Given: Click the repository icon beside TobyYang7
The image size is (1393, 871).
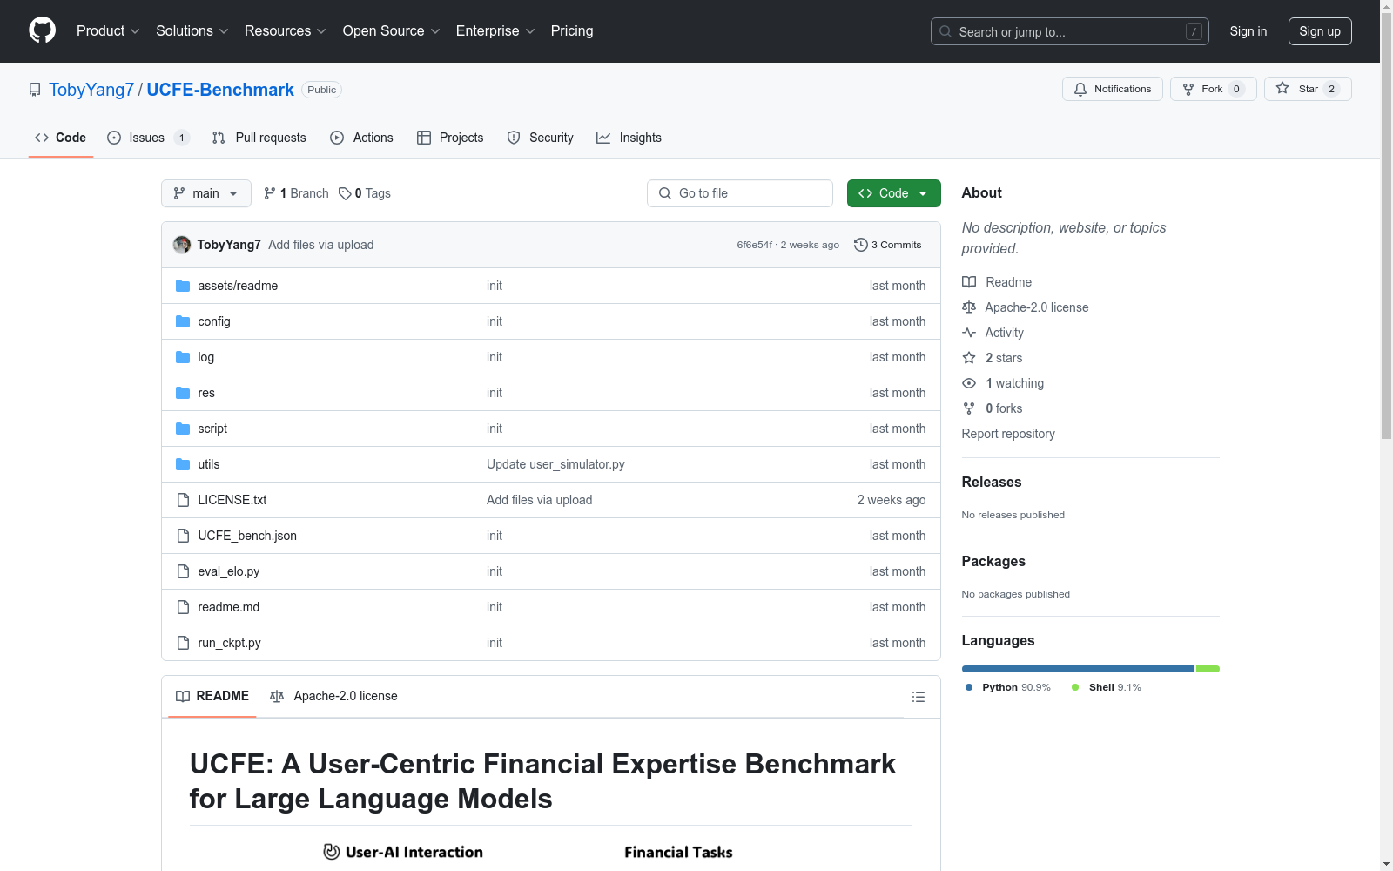Looking at the screenshot, I should pyautogui.click(x=35, y=90).
